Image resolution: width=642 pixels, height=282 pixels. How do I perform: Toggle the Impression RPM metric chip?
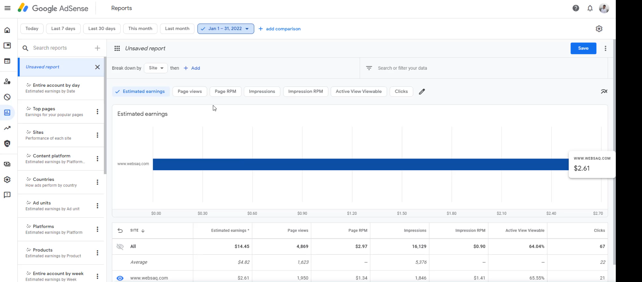(x=306, y=92)
